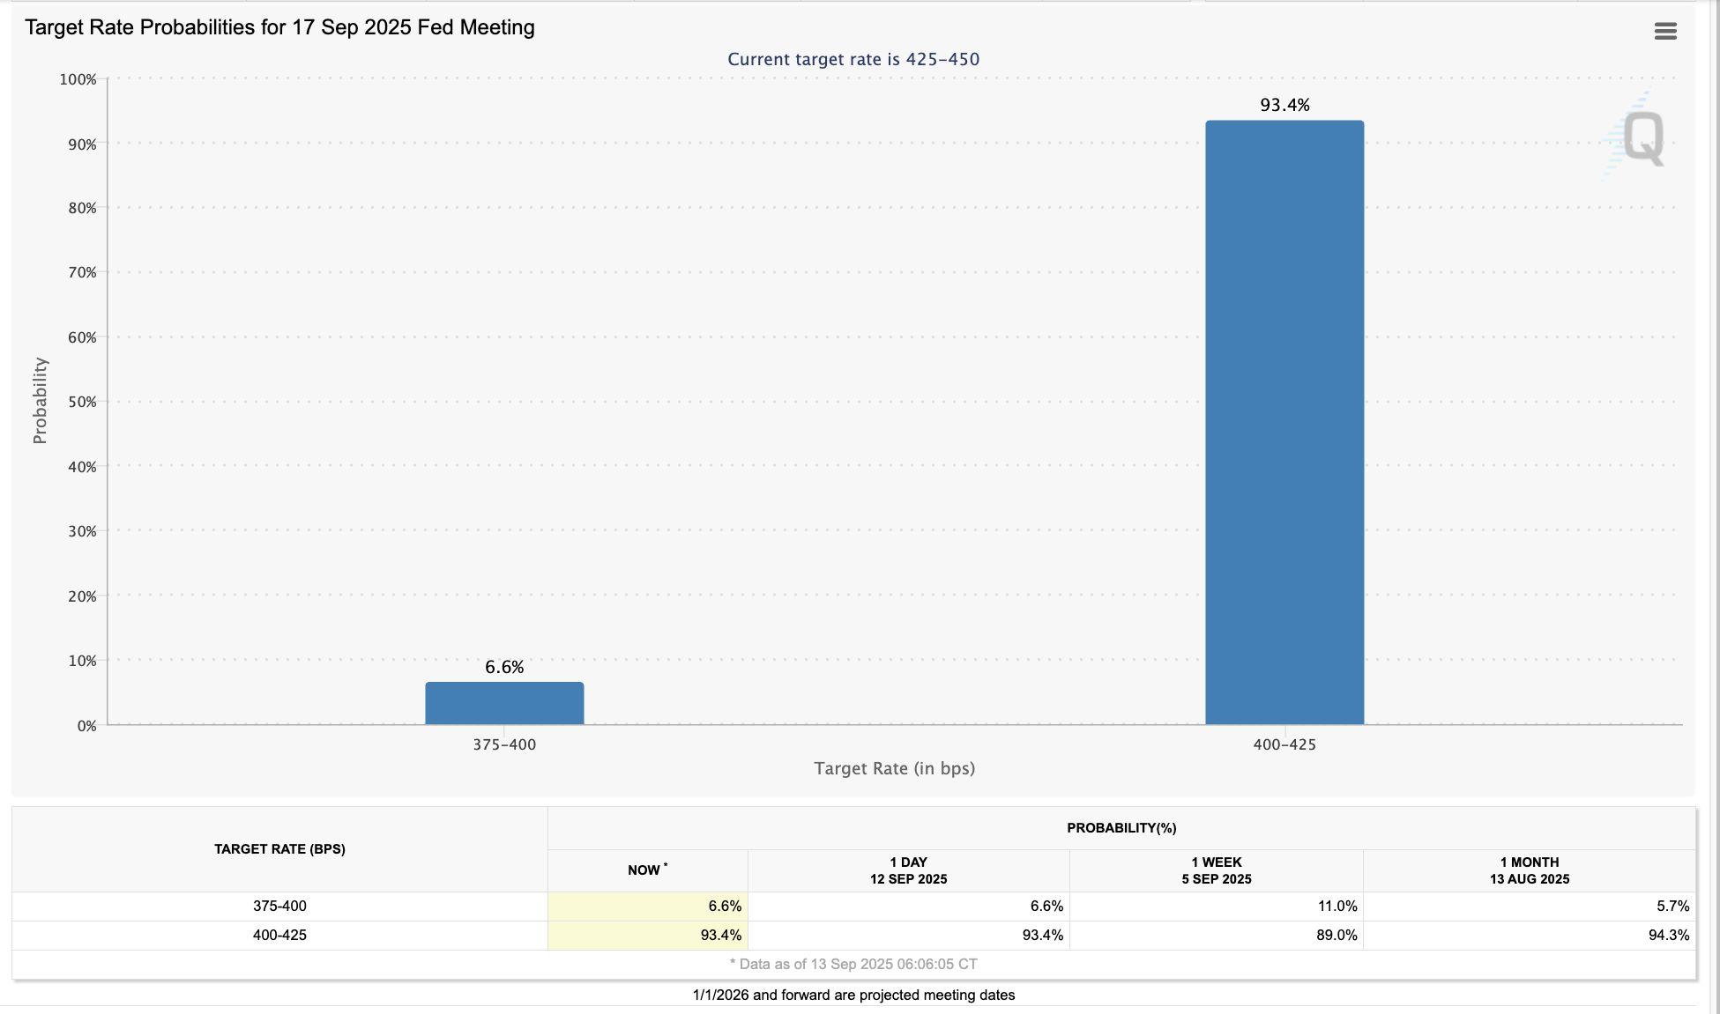Click the 6.6% bar for 375-400
This screenshot has width=1720, height=1014.
[x=504, y=703]
